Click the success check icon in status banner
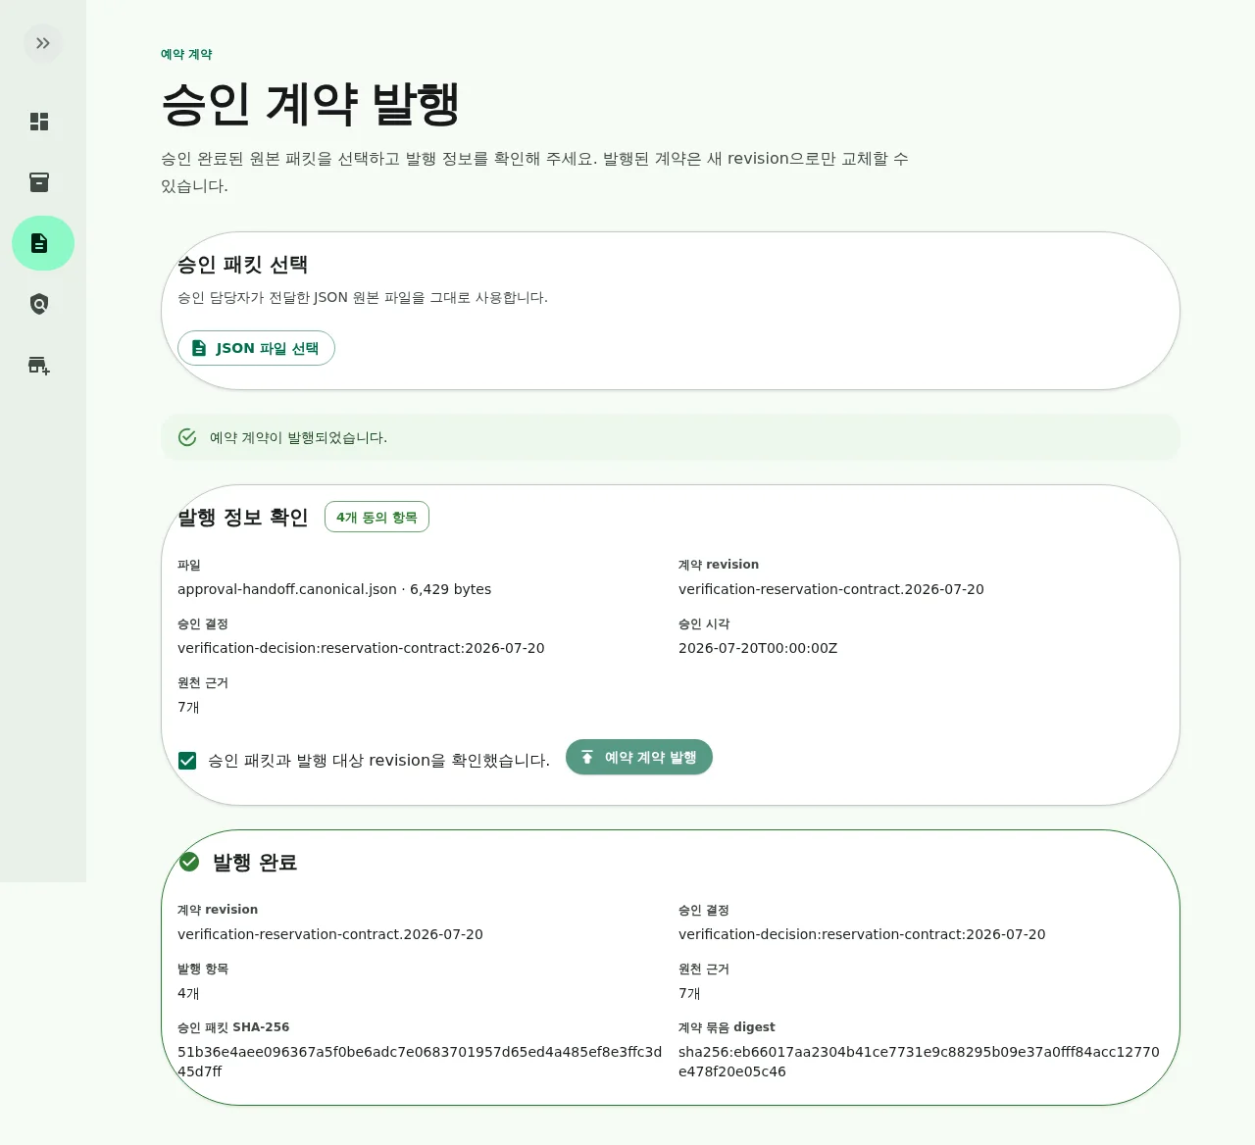 [187, 437]
